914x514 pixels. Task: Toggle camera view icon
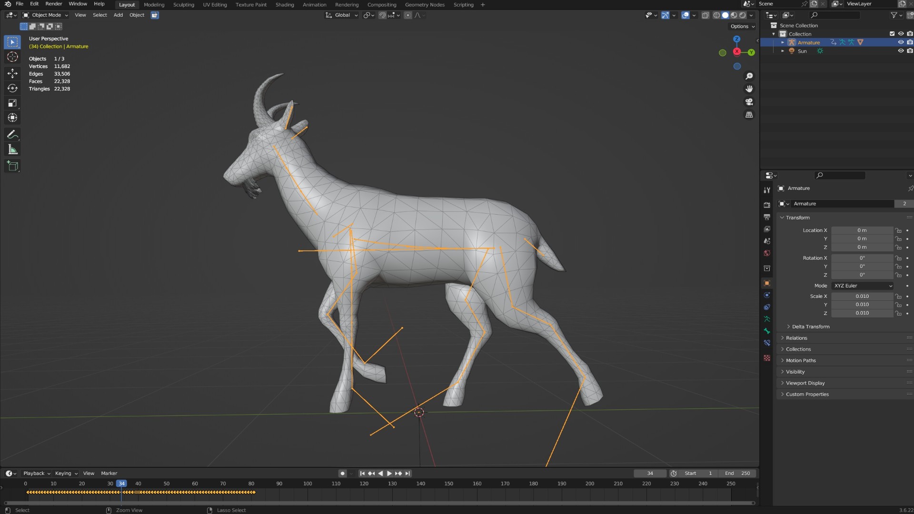pyautogui.click(x=749, y=102)
